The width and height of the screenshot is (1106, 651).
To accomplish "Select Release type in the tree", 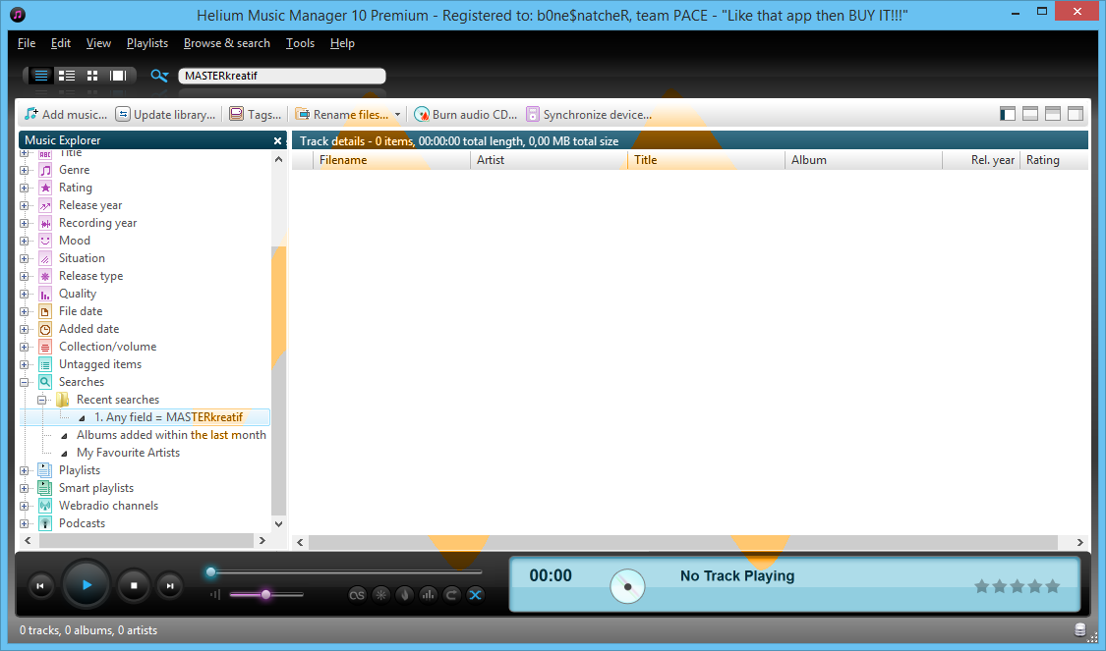I will 91,276.
